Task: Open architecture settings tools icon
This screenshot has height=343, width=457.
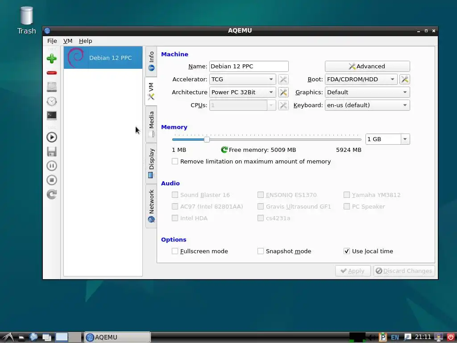Action: (283, 92)
